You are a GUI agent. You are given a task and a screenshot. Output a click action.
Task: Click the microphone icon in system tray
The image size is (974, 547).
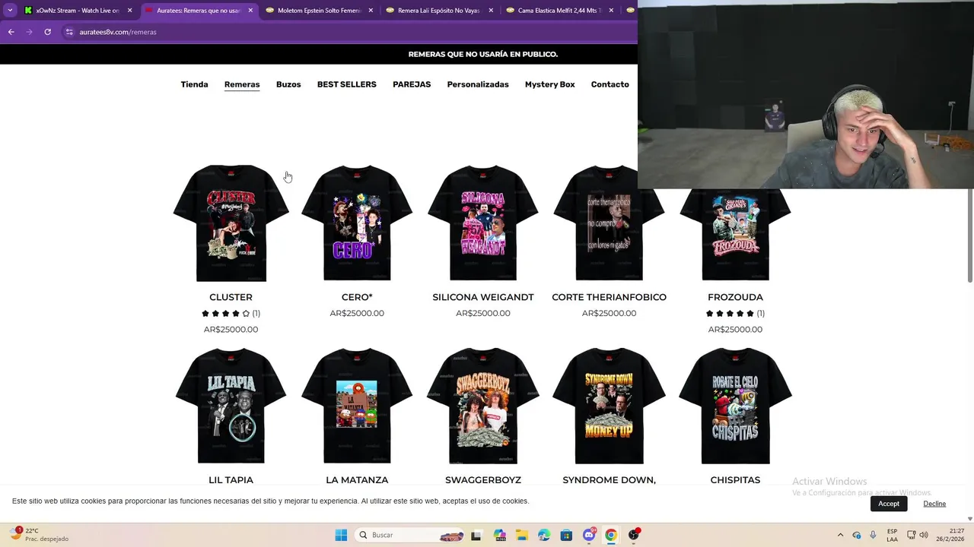(x=873, y=535)
